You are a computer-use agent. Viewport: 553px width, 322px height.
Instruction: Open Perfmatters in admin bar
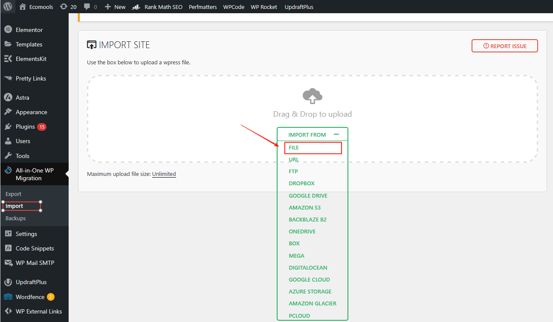203,7
